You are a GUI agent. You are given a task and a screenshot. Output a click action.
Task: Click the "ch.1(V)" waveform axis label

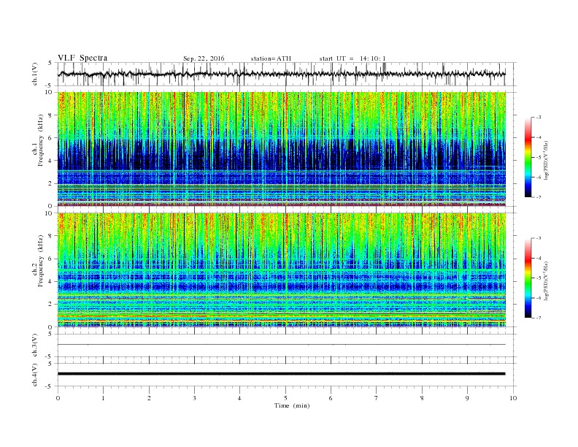click(35, 74)
